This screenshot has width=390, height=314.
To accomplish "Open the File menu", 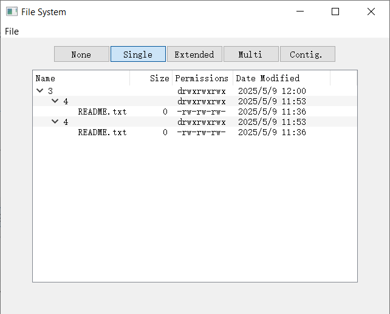I will point(12,32).
